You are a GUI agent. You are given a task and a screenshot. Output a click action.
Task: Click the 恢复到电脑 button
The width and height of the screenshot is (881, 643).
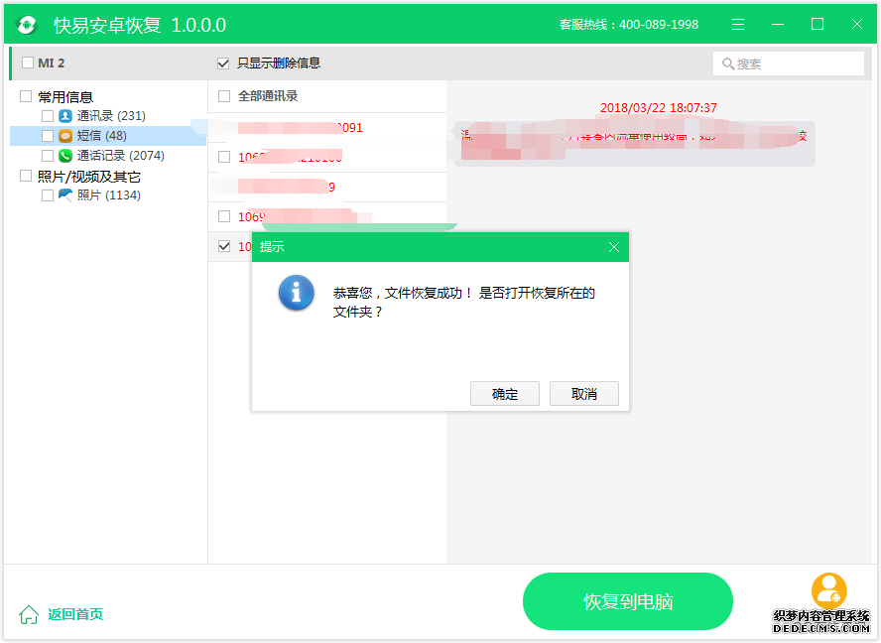pyautogui.click(x=628, y=601)
